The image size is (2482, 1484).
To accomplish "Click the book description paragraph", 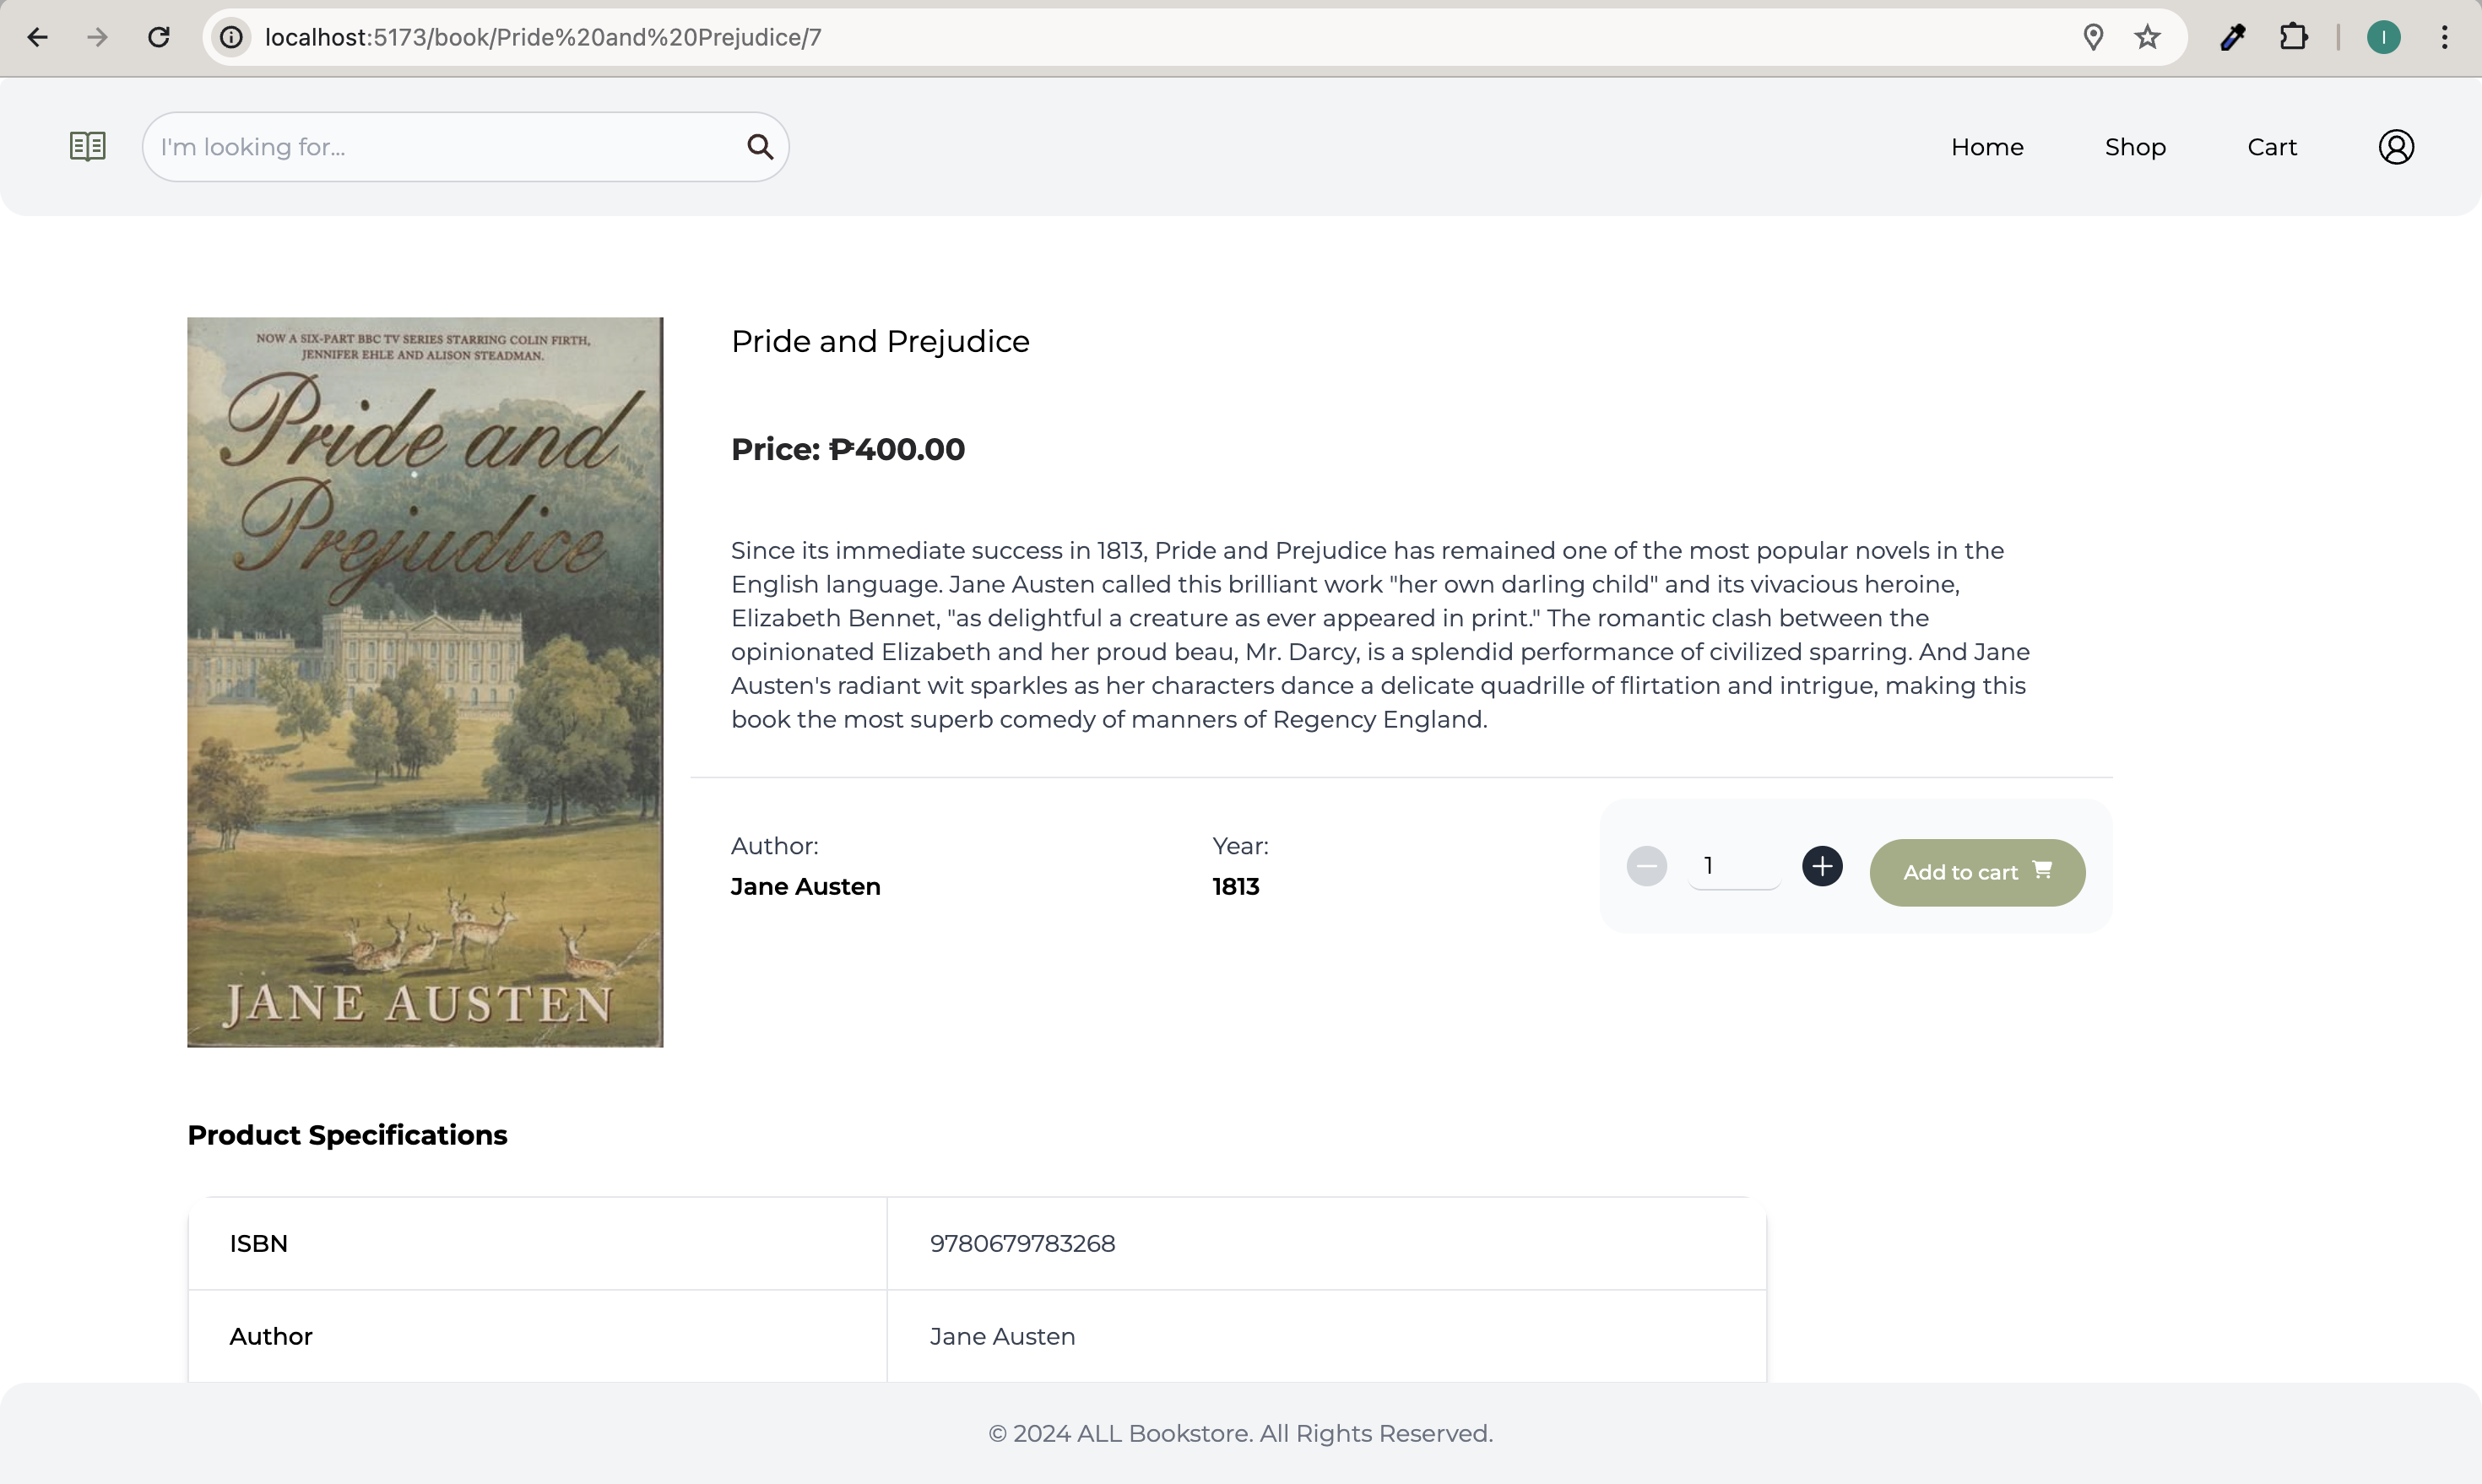I will point(1381,635).
